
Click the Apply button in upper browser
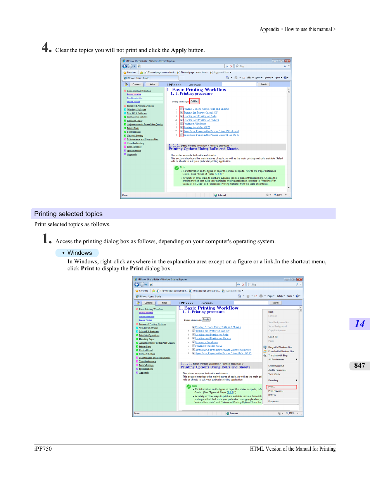[x=194, y=101]
